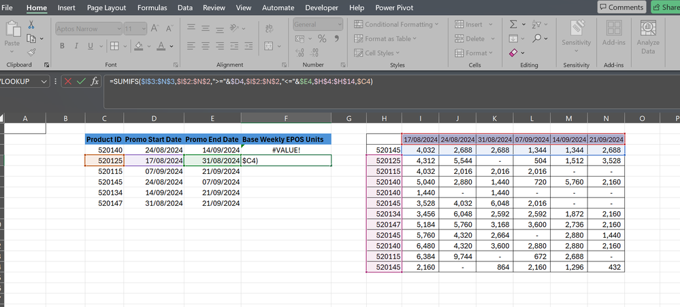
Task: Toggle Align Left
Action: click(x=191, y=45)
